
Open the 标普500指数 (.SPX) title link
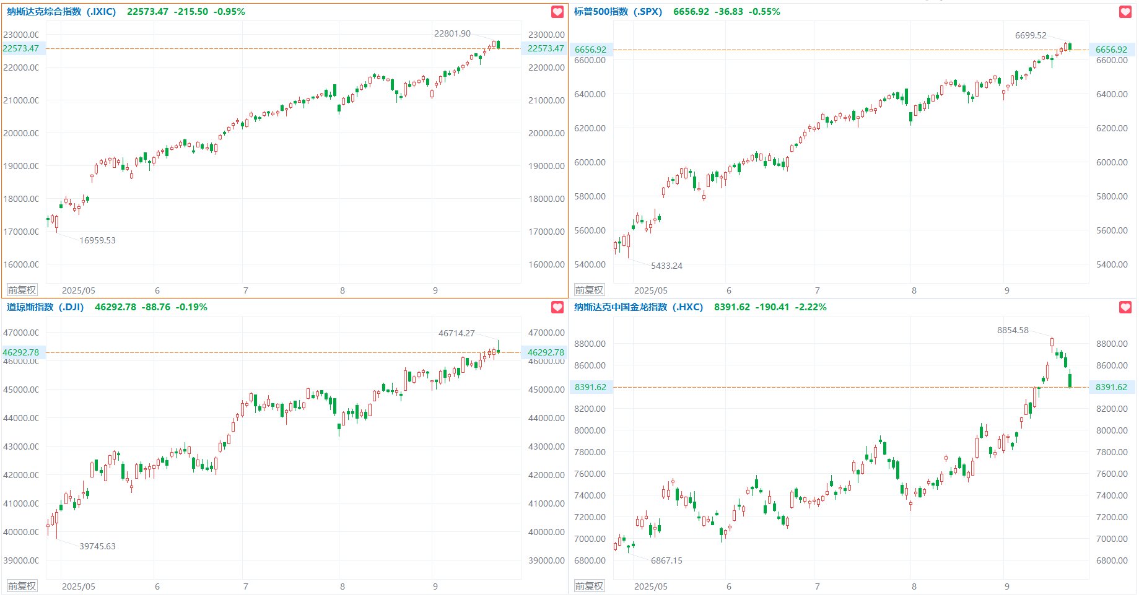tap(618, 12)
